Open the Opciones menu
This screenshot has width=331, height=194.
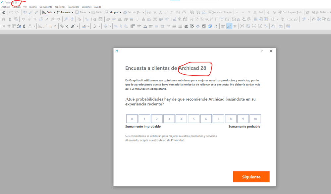pos(60,7)
